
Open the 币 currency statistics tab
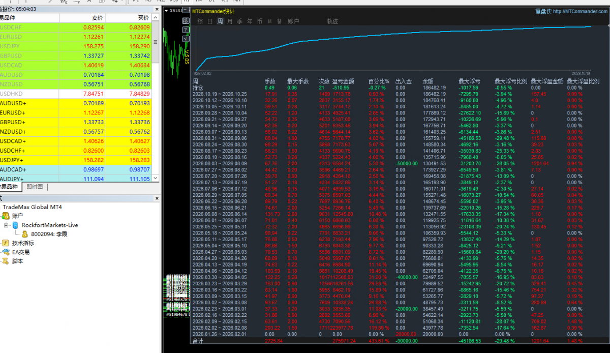tap(260, 21)
